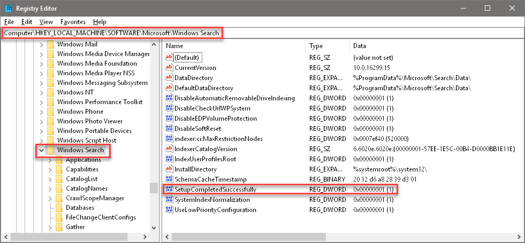
Task: Click the (value not set) data cell
Action: pyautogui.click(x=373, y=58)
